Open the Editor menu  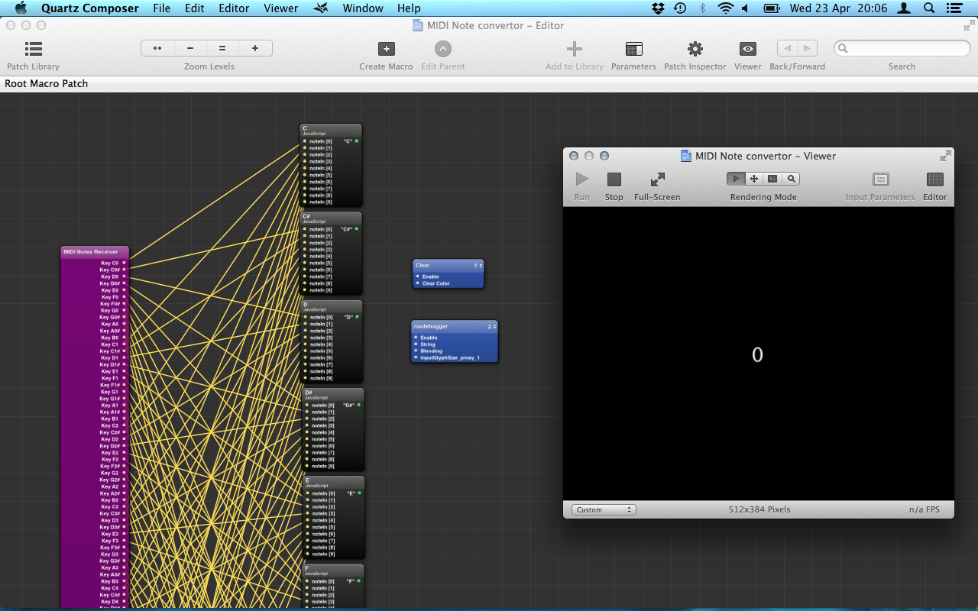pos(234,8)
